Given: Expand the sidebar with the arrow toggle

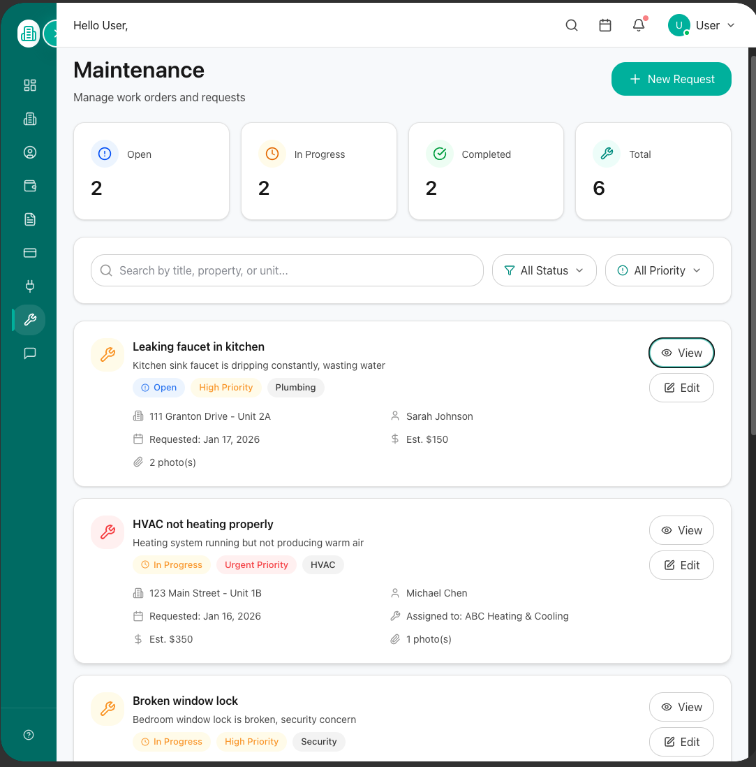Looking at the screenshot, I should point(52,34).
